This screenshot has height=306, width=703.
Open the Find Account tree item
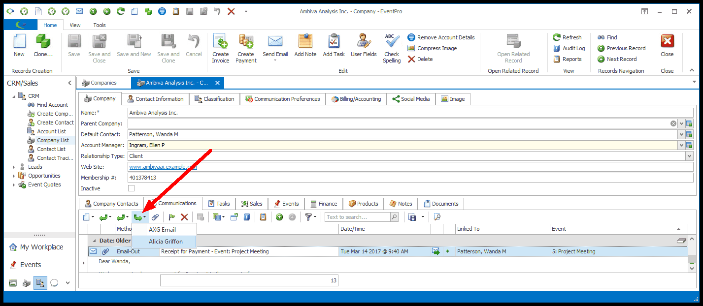tap(52, 105)
